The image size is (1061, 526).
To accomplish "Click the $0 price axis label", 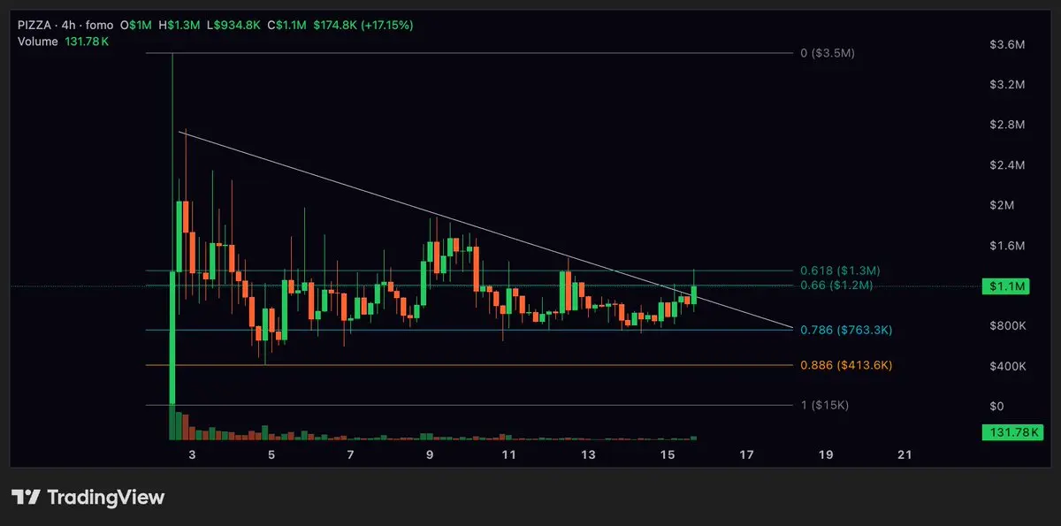I will 997,407.
